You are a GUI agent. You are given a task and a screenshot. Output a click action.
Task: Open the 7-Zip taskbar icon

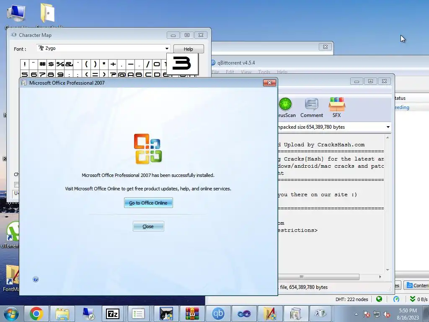113,314
